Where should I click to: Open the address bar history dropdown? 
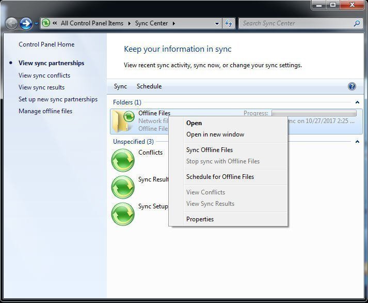point(217,23)
